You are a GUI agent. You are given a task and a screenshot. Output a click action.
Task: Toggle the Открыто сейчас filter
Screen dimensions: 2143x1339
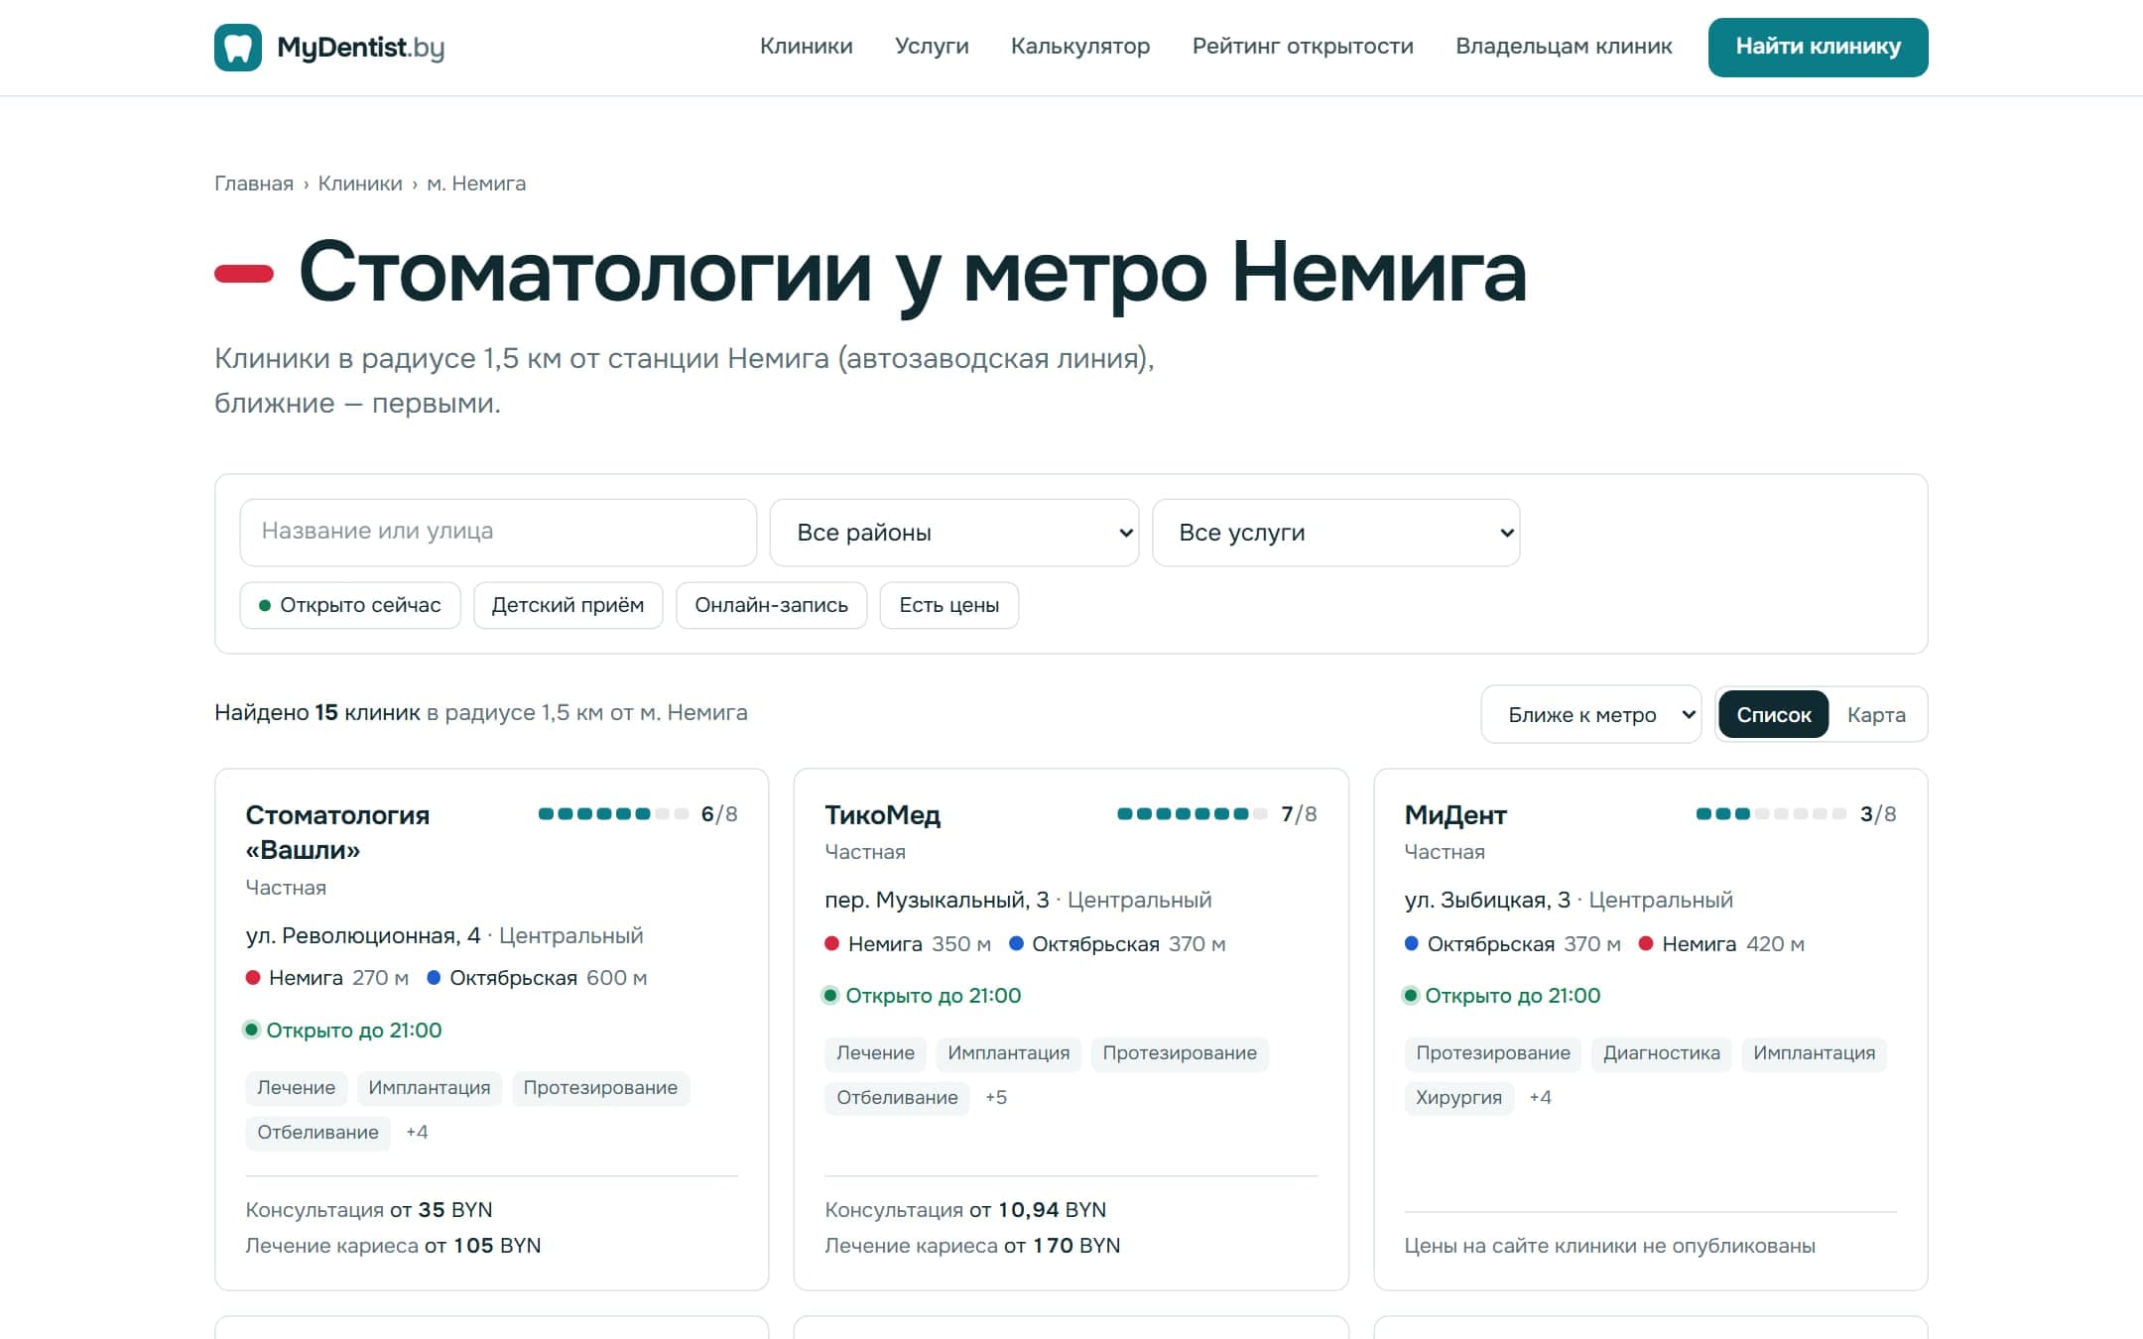pos(350,605)
